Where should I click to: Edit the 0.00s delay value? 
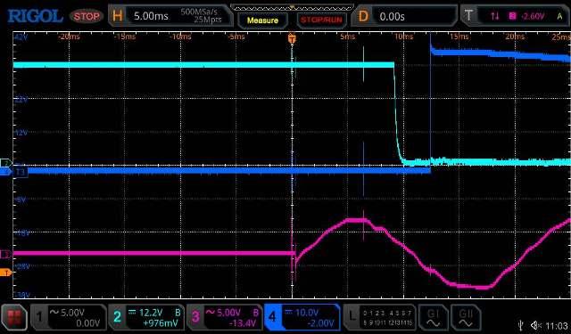click(x=392, y=16)
